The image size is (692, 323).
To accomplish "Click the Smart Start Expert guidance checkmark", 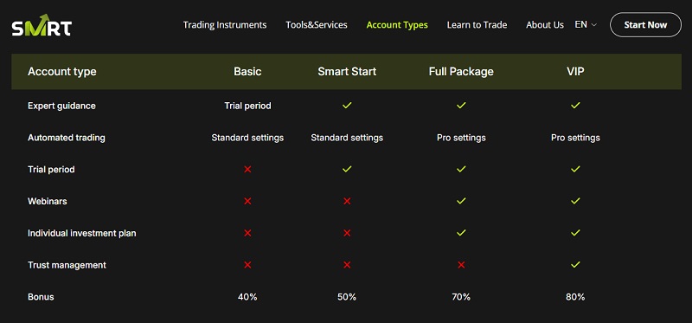I will (347, 106).
